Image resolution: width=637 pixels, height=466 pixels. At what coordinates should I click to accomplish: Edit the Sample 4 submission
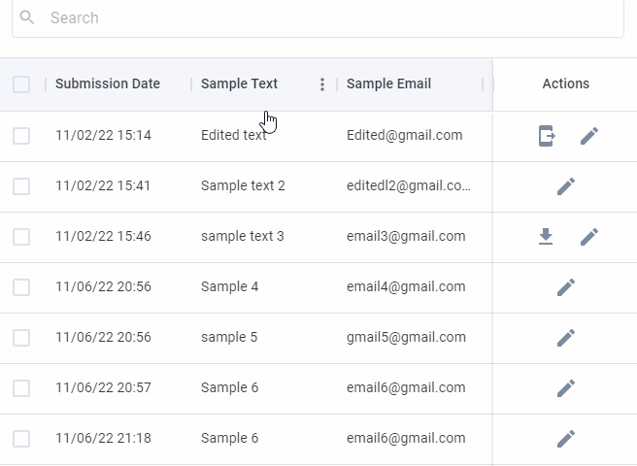[566, 287]
